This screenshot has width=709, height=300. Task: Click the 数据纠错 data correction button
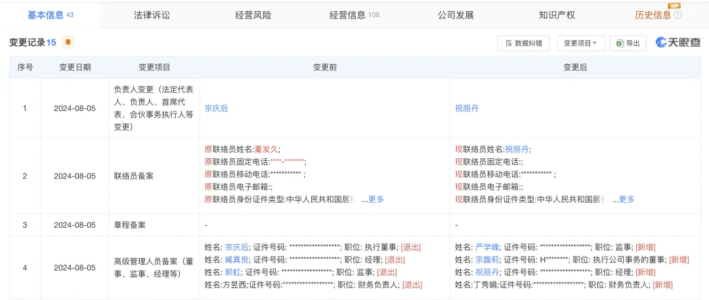click(x=523, y=43)
